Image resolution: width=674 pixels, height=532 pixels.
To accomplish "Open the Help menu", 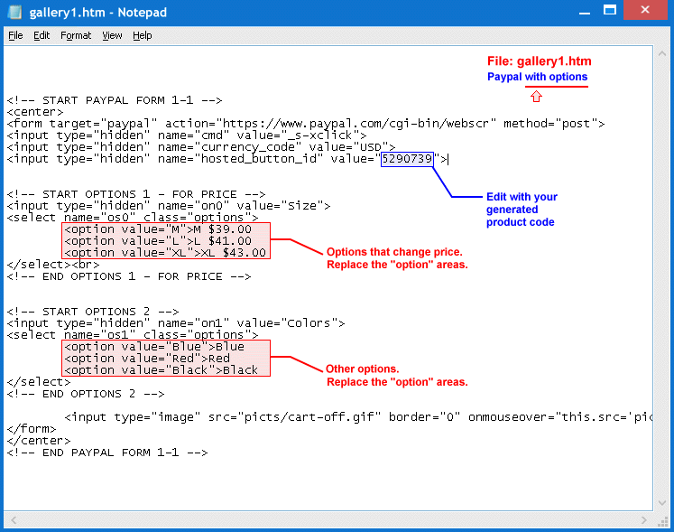I will 143,36.
